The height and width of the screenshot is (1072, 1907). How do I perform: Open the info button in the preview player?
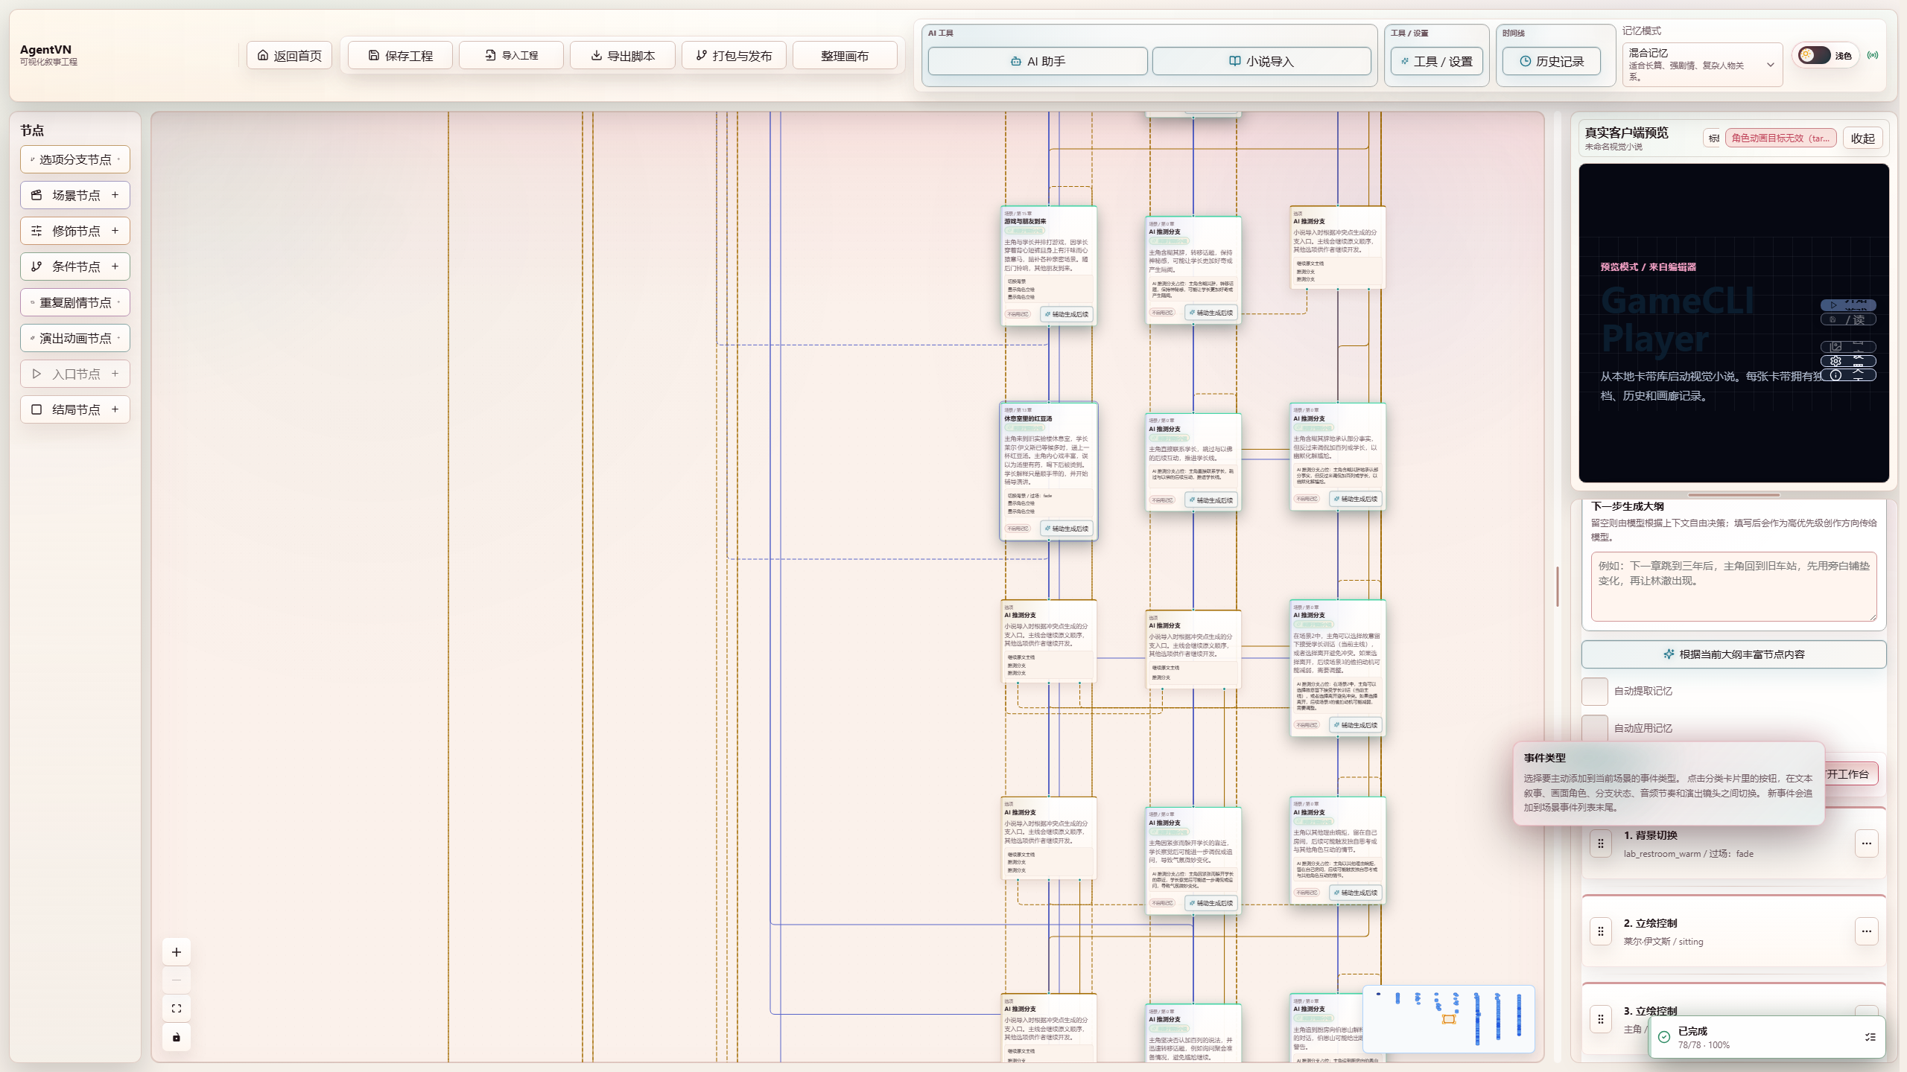coord(1848,375)
